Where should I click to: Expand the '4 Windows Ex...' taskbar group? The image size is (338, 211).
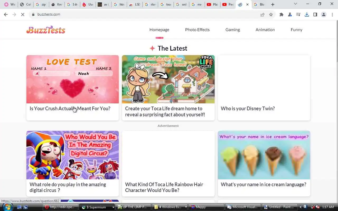pos(170,207)
